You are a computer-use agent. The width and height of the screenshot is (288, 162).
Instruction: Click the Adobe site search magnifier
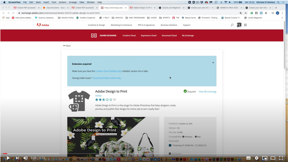[232, 25]
